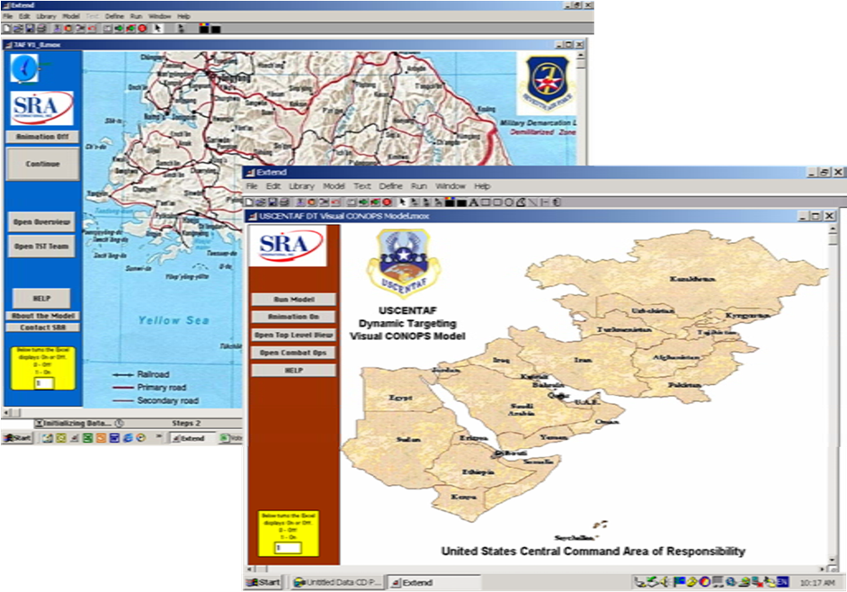Click New model icon in back Extend toolbar
The height and width of the screenshot is (592, 847).
coord(6,29)
